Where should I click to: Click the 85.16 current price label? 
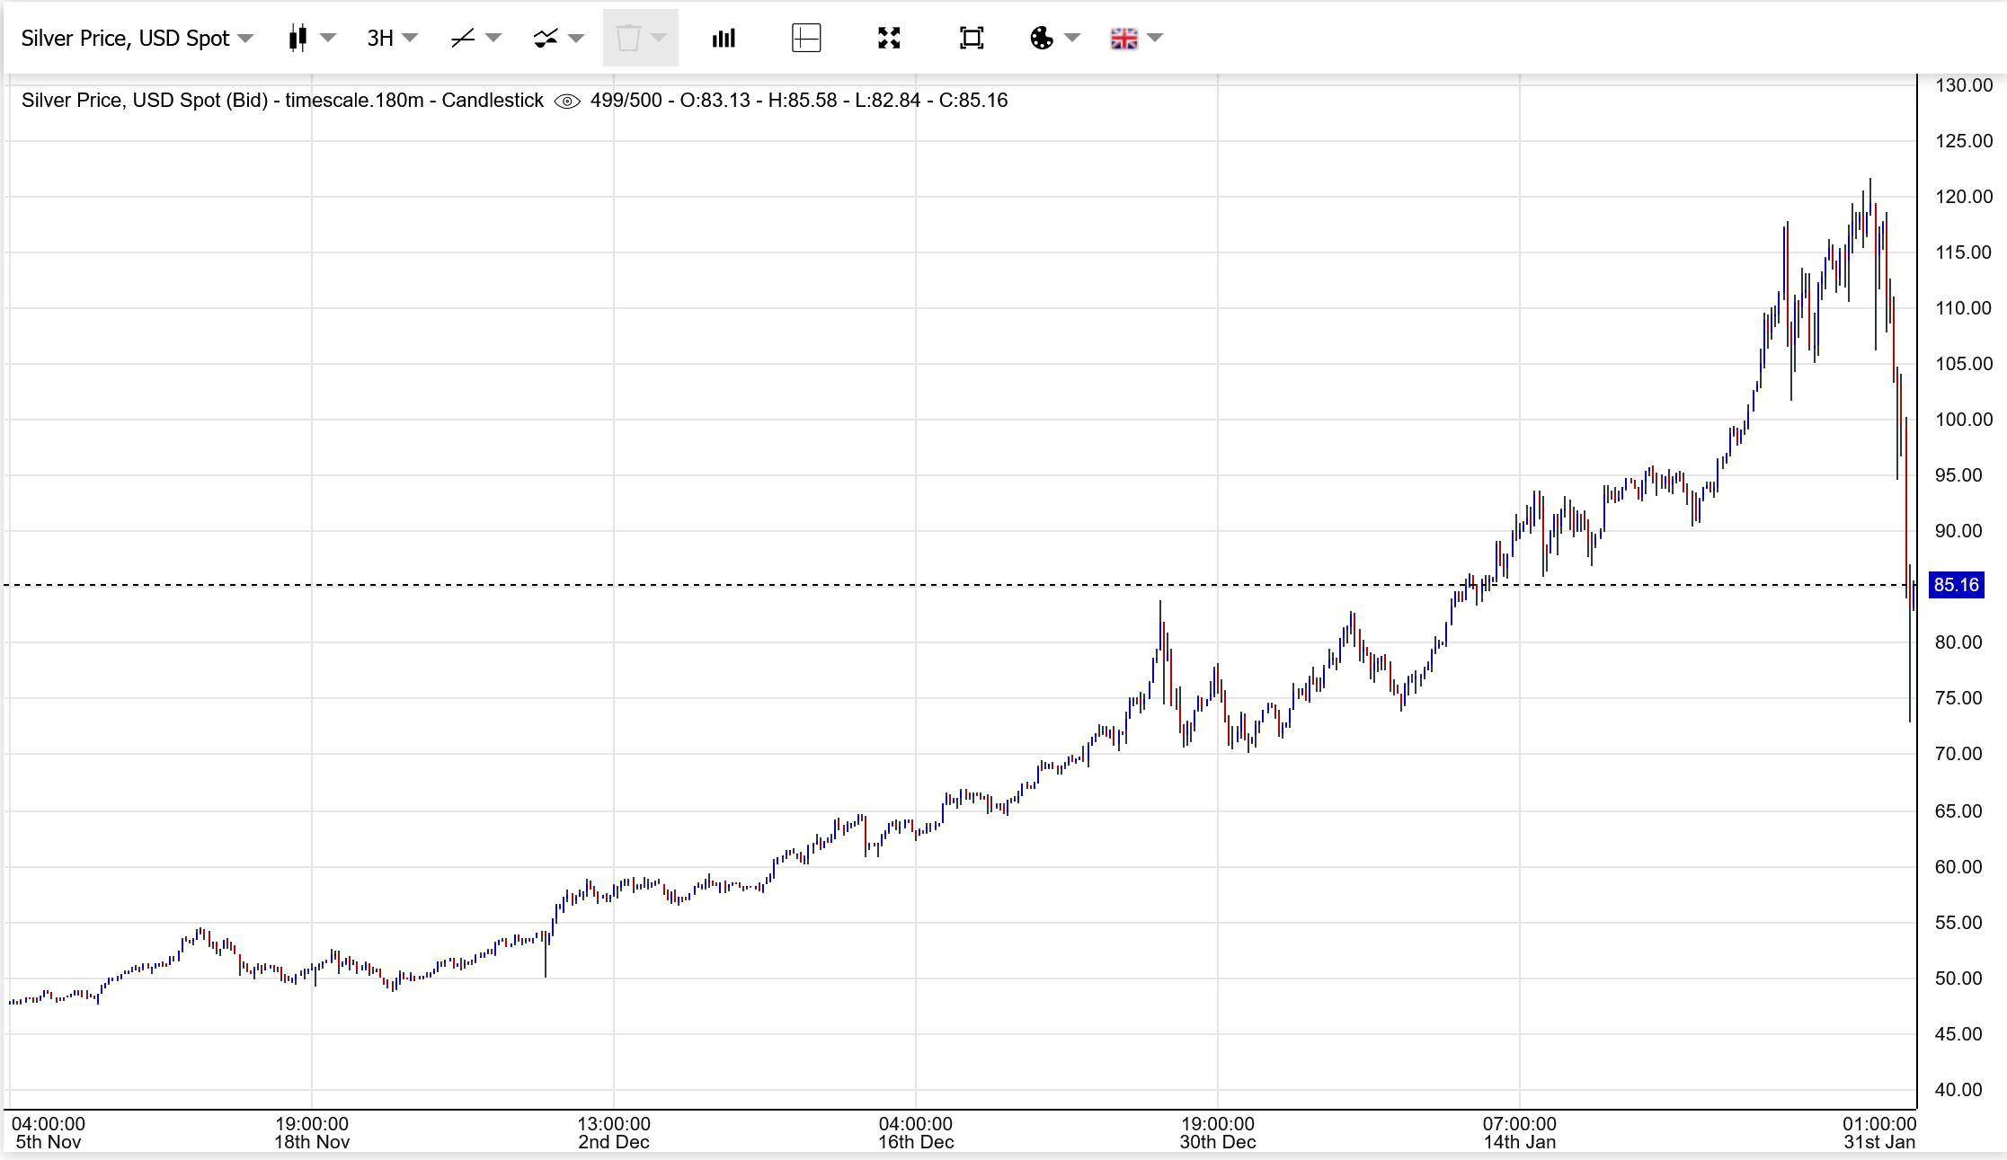tap(1956, 585)
